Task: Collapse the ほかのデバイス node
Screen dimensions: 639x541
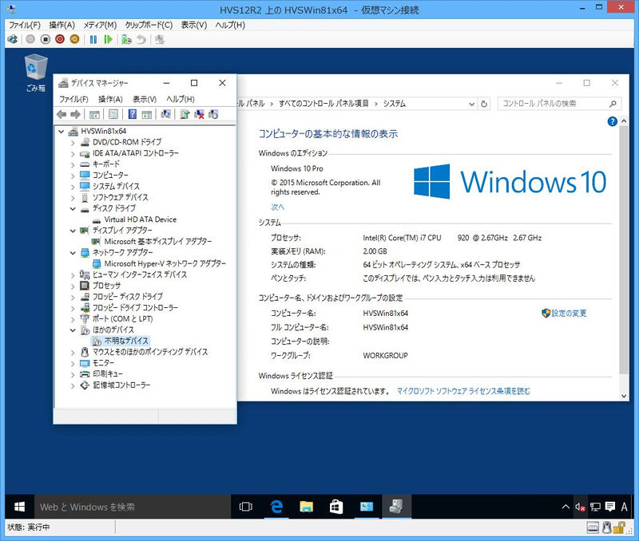Action: pyautogui.click(x=73, y=330)
